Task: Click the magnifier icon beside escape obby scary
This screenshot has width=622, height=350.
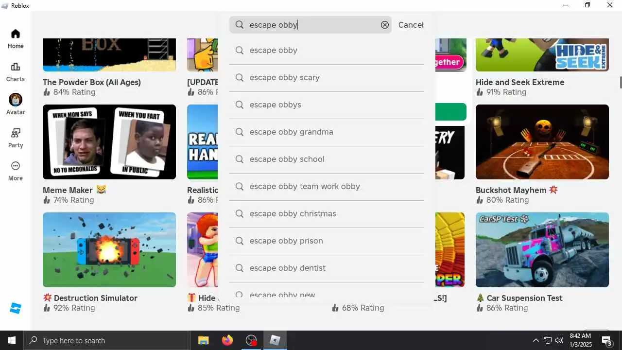Action: click(240, 77)
